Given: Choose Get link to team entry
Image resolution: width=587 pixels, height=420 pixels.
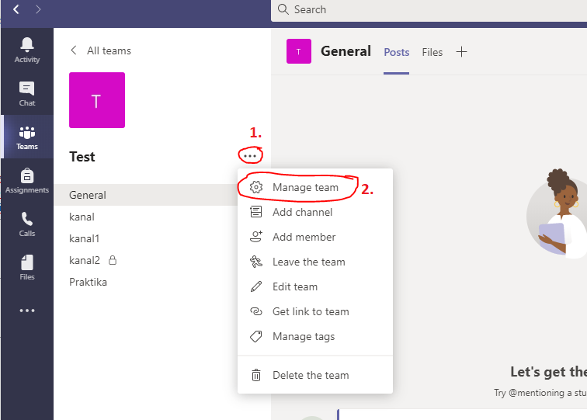Looking at the screenshot, I should pyautogui.click(x=315, y=311).
